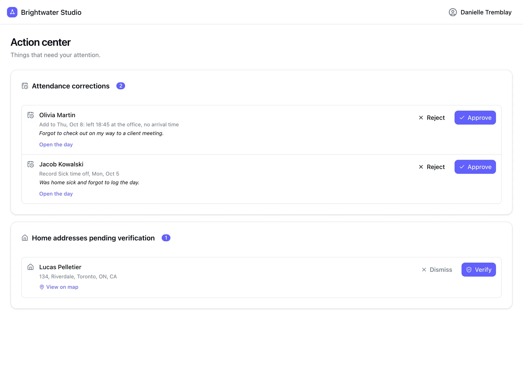Reject Jacob Kowalski's sick time request

(x=432, y=167)
